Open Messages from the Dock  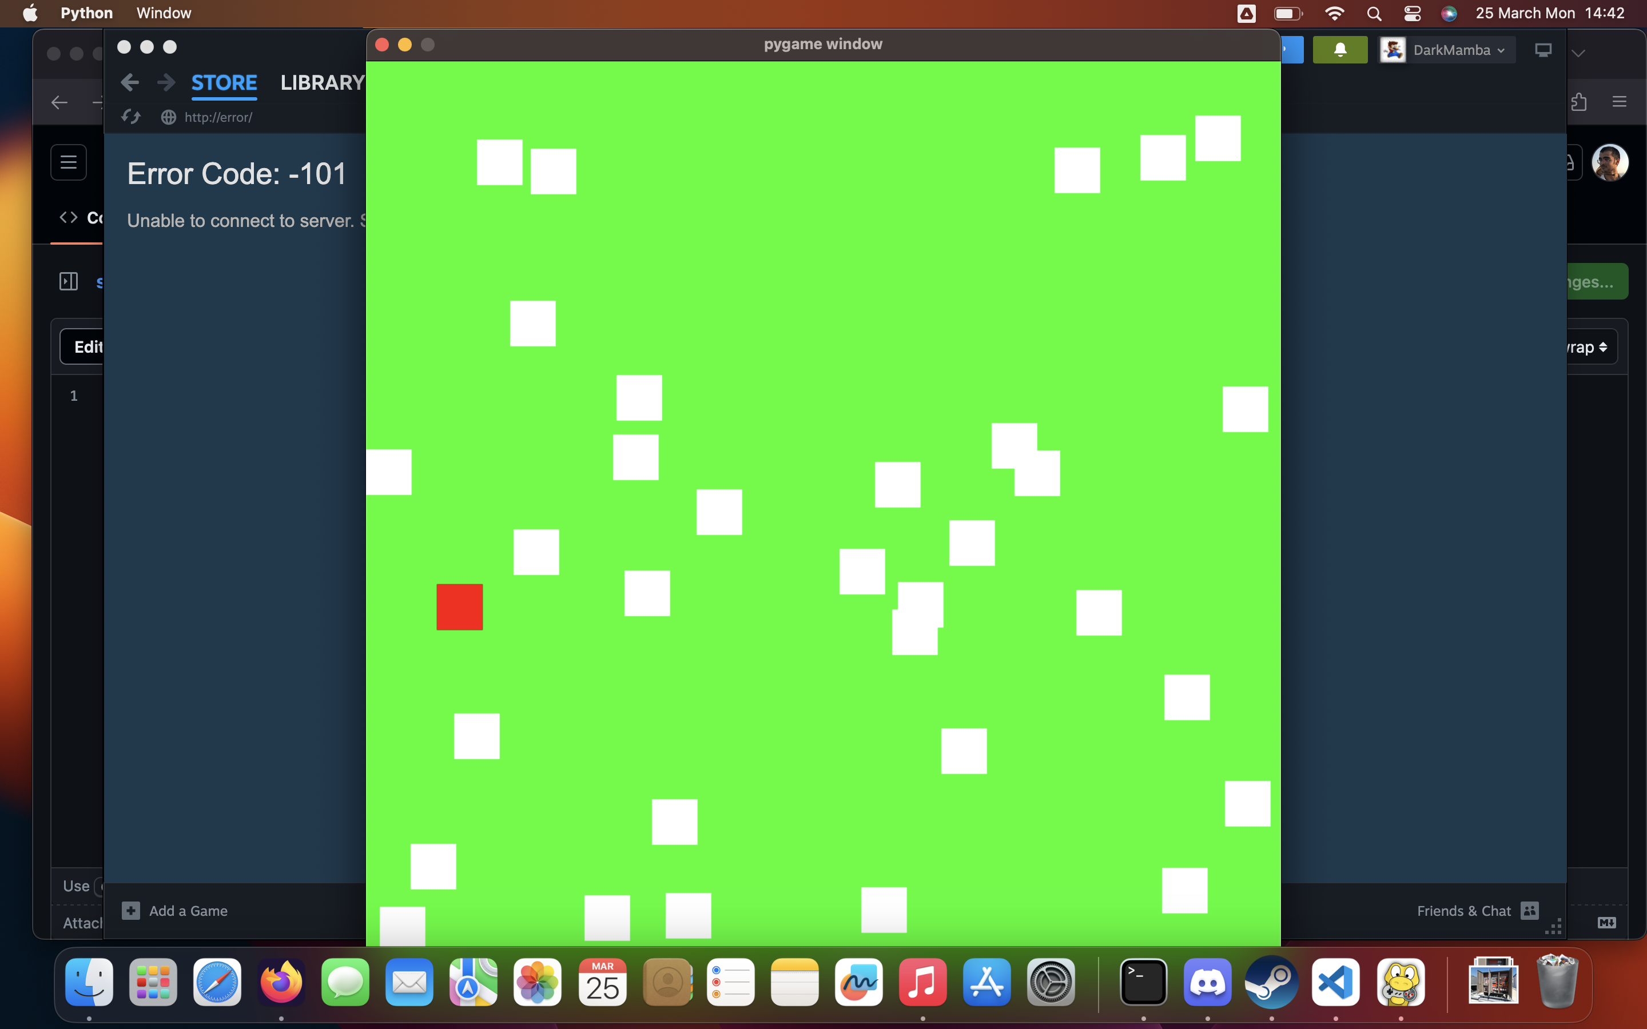[345, 982]
